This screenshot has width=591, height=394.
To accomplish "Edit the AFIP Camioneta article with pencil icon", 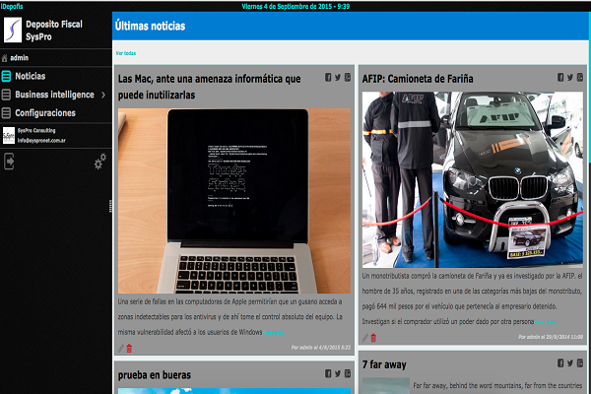I will pos(365,338).
